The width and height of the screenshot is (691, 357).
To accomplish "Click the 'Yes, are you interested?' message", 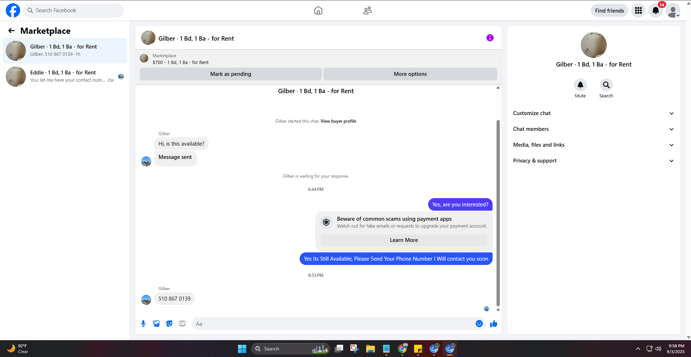I will 460,205.
